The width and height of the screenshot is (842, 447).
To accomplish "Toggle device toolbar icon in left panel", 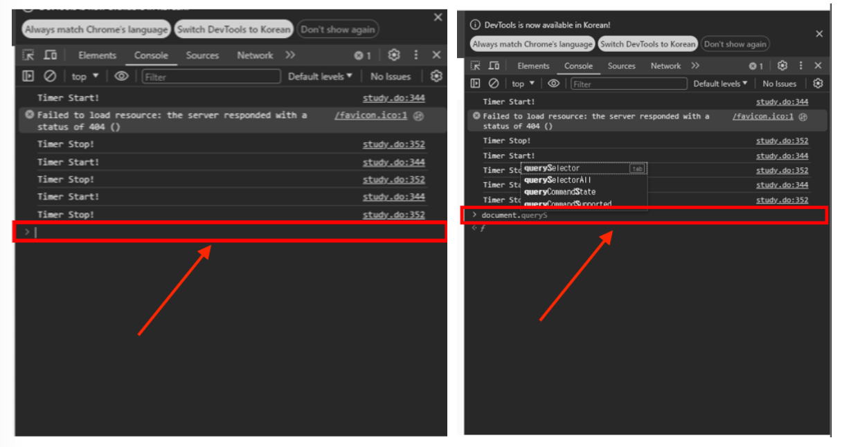I will click(51, 55).
